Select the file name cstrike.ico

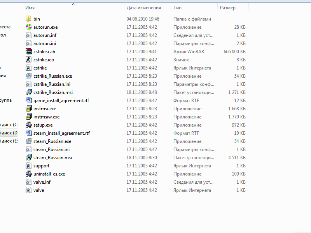44,60
